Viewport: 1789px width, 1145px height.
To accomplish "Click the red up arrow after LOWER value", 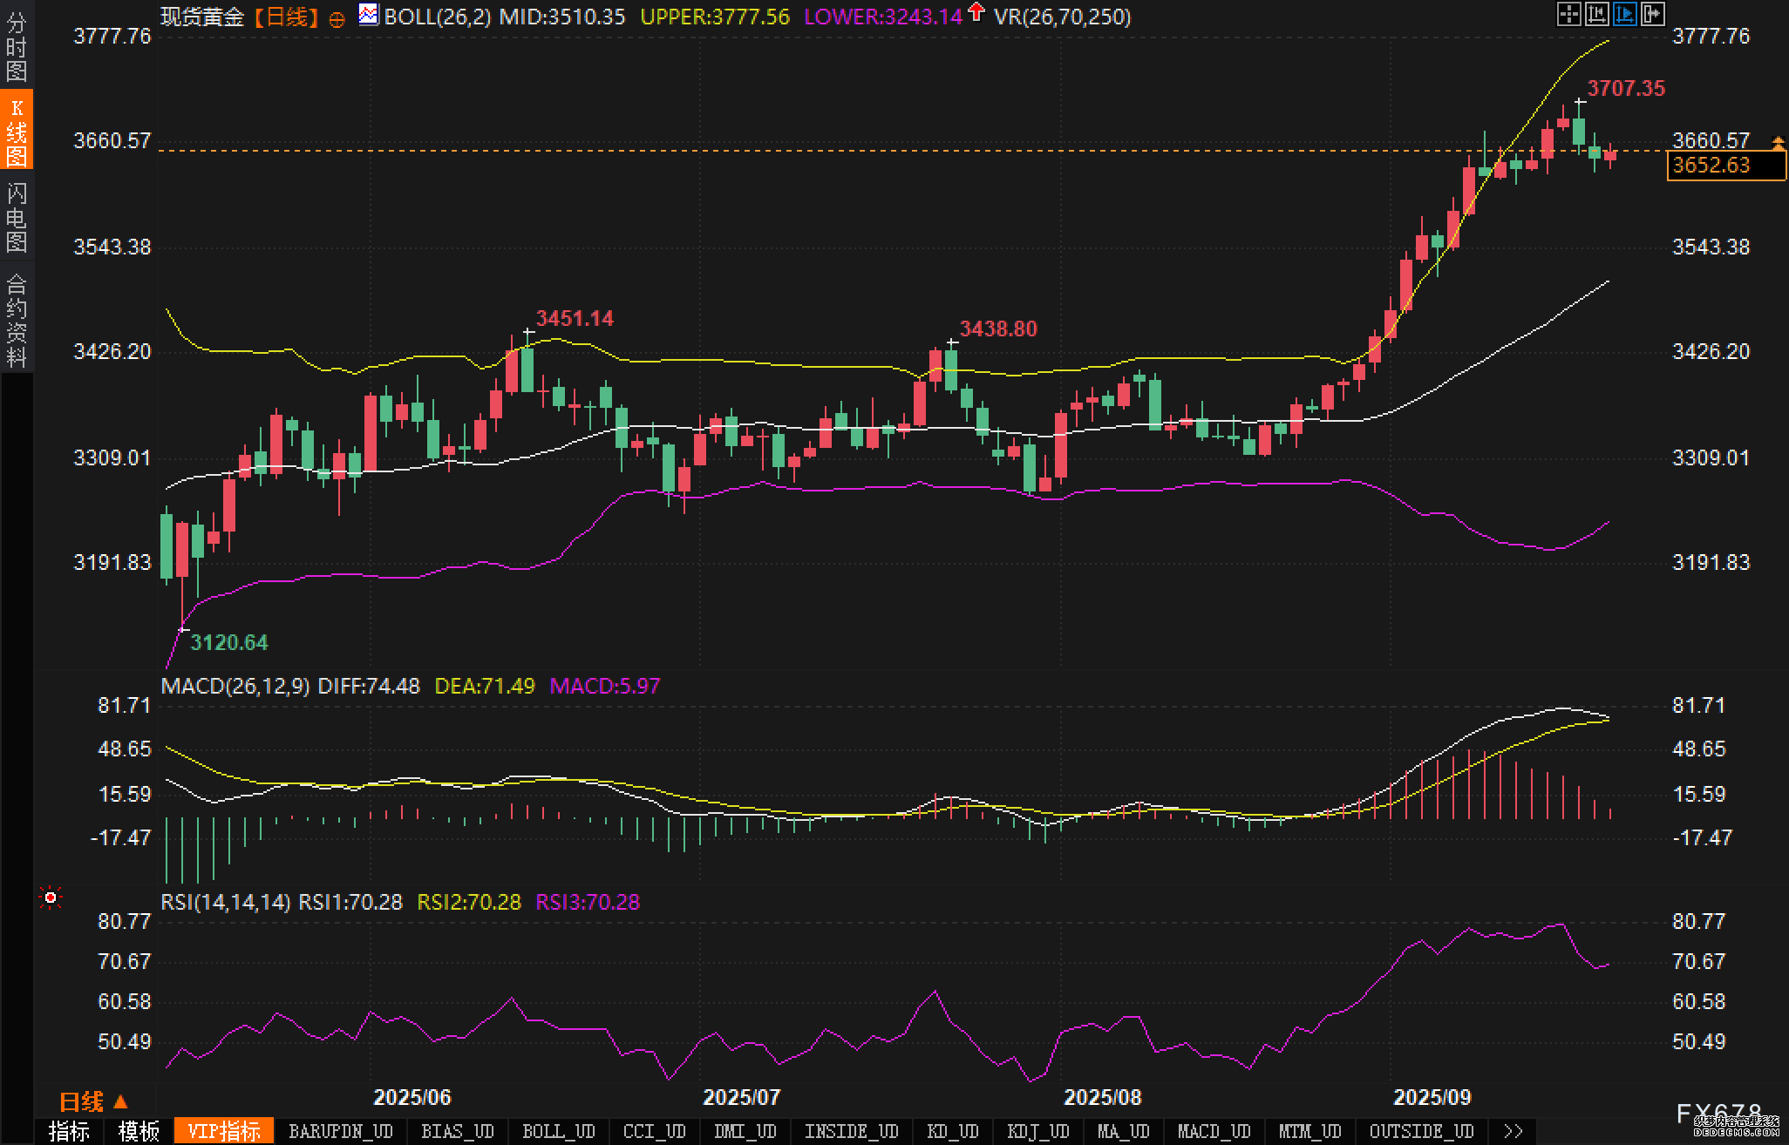I will pos(976,12).
